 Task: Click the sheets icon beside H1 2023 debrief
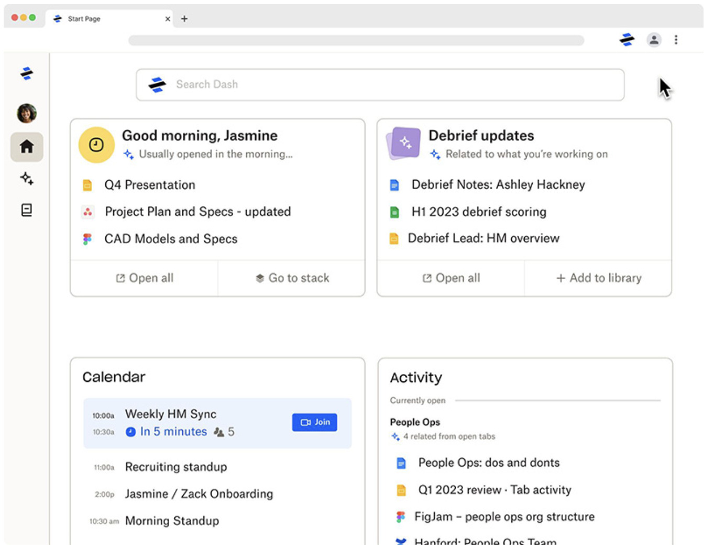point(394,212)
